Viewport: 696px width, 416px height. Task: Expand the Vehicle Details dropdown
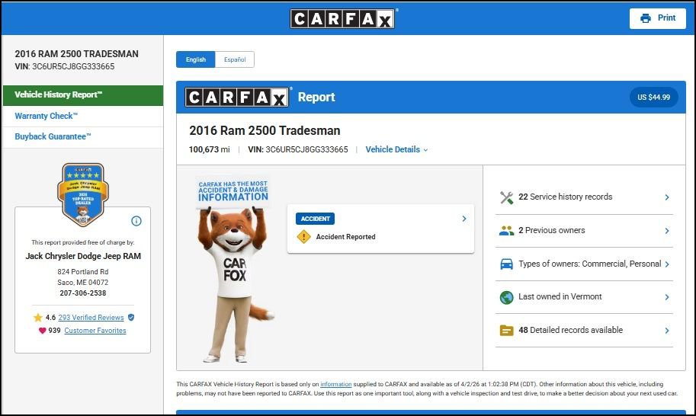[x=396, y=150]
